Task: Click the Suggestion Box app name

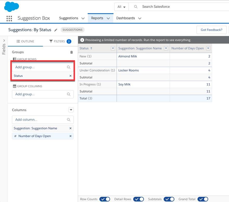Action: (34, 18)
